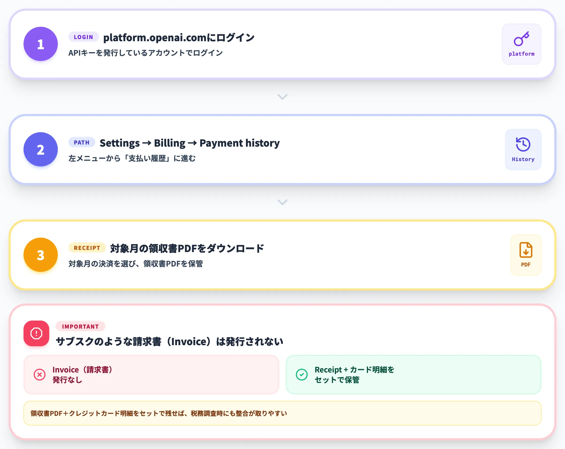The image size is (565, 449).
Task: Click text 'APIキーを発行しているアカウントでログイン'
Action: (x=146, y=53)
